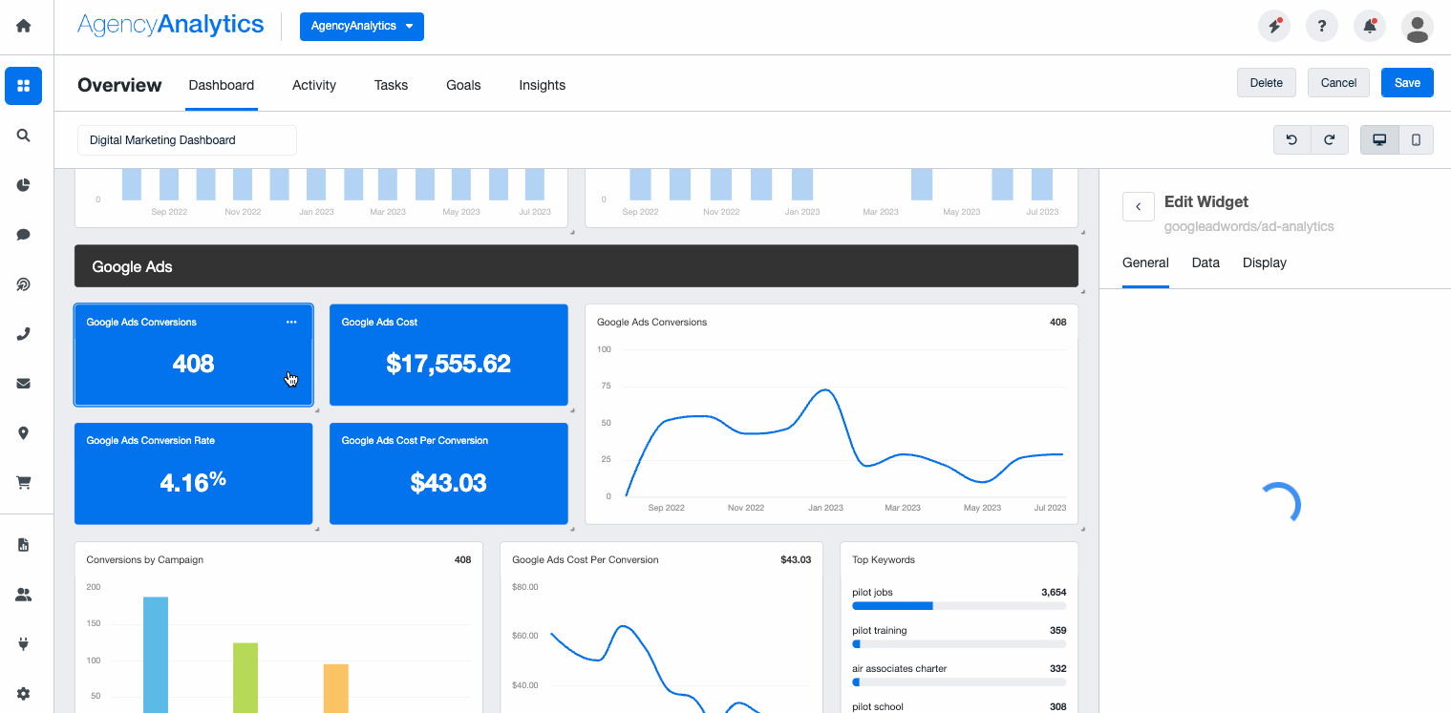Open the notifications bell icon
1451x713 pixels.
[1370, 27]
